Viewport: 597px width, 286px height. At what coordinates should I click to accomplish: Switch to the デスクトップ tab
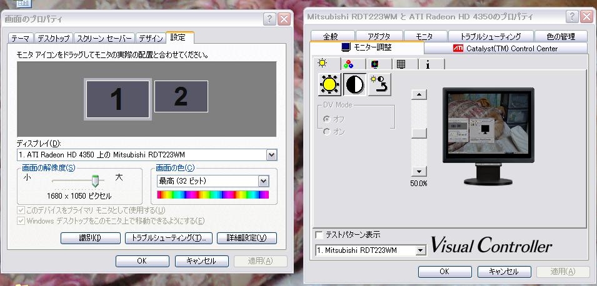[54, 39]
